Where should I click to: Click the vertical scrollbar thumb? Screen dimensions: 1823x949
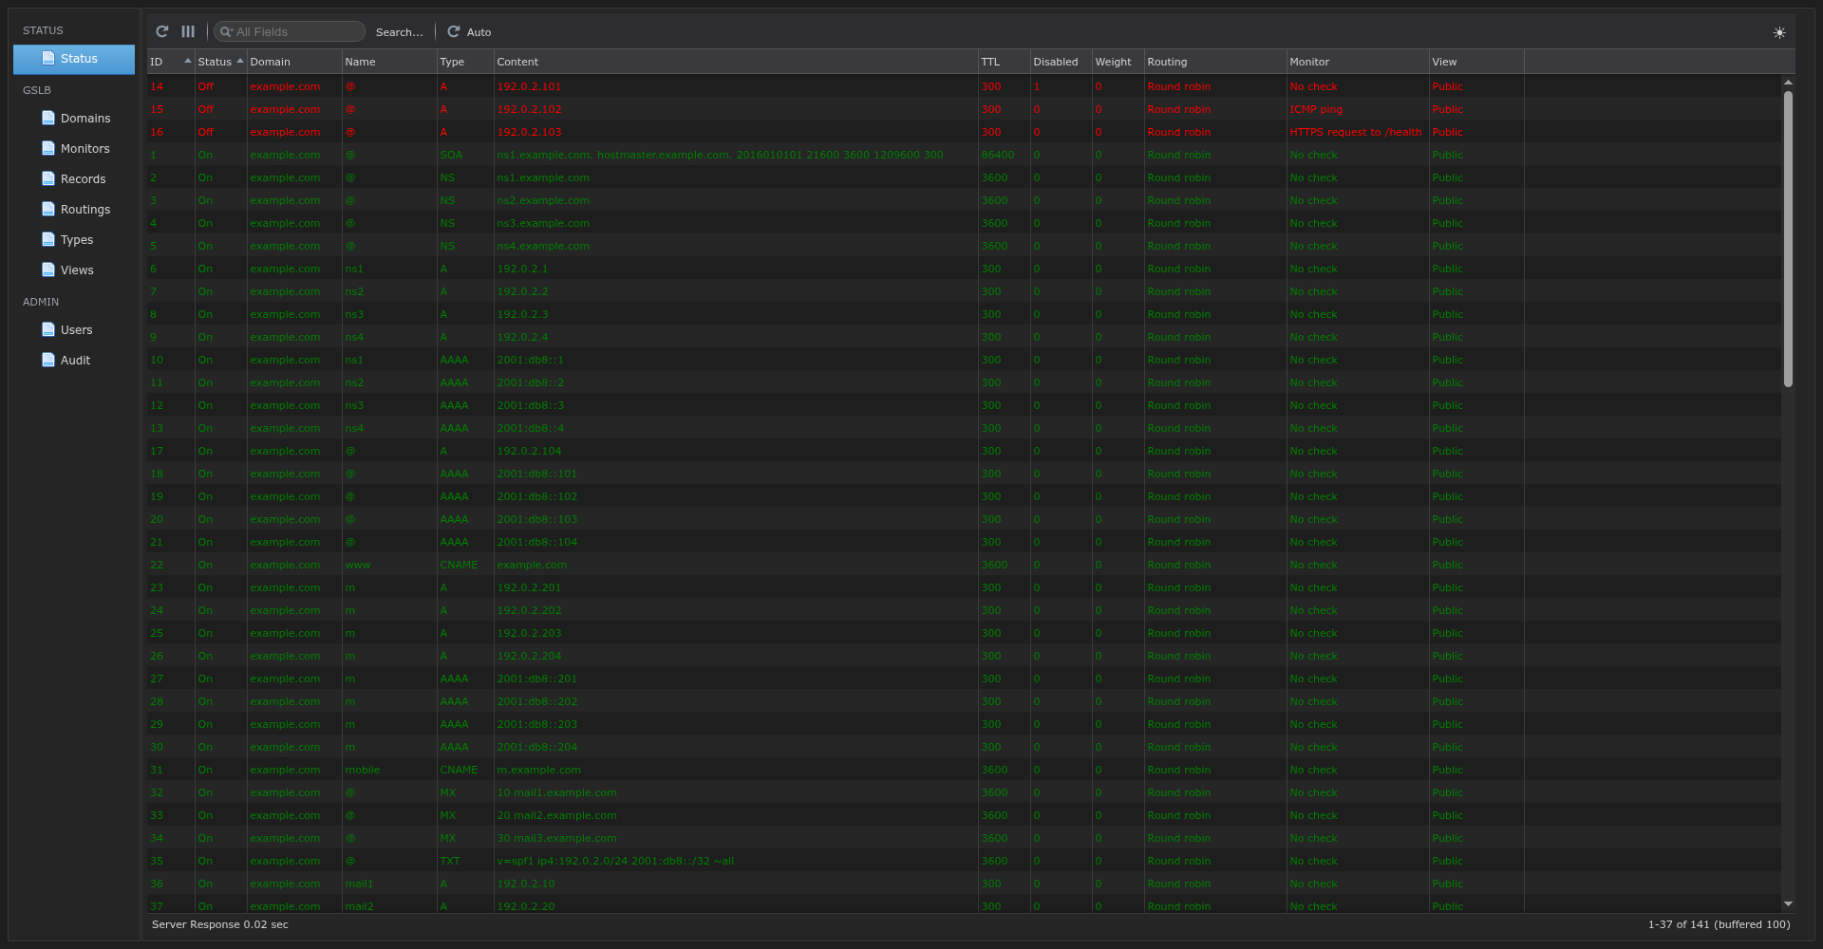point(1788,239)
